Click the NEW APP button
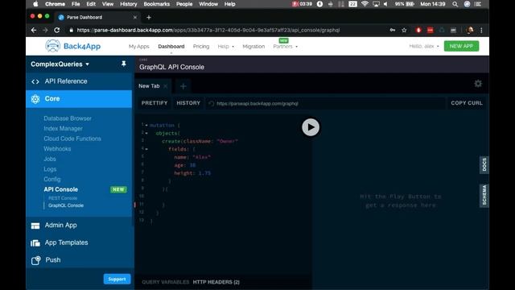Screen dimensions: 515x290 461,46
